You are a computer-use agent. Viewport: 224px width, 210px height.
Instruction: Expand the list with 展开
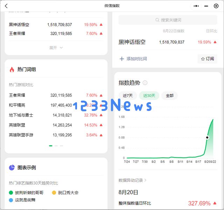56,48
